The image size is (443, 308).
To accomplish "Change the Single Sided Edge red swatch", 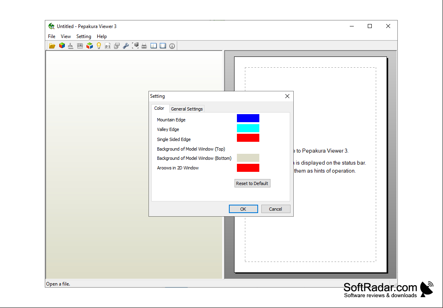I will tap(248, 138).
